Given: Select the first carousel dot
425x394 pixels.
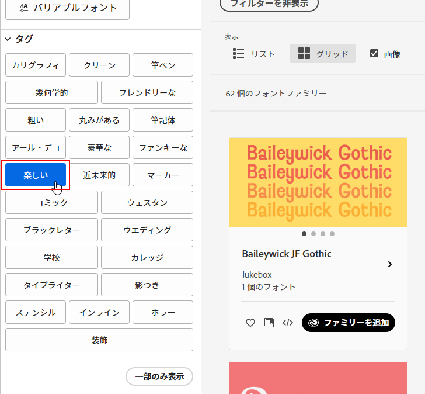Looking at the screenshot, I should coord(304,234).
